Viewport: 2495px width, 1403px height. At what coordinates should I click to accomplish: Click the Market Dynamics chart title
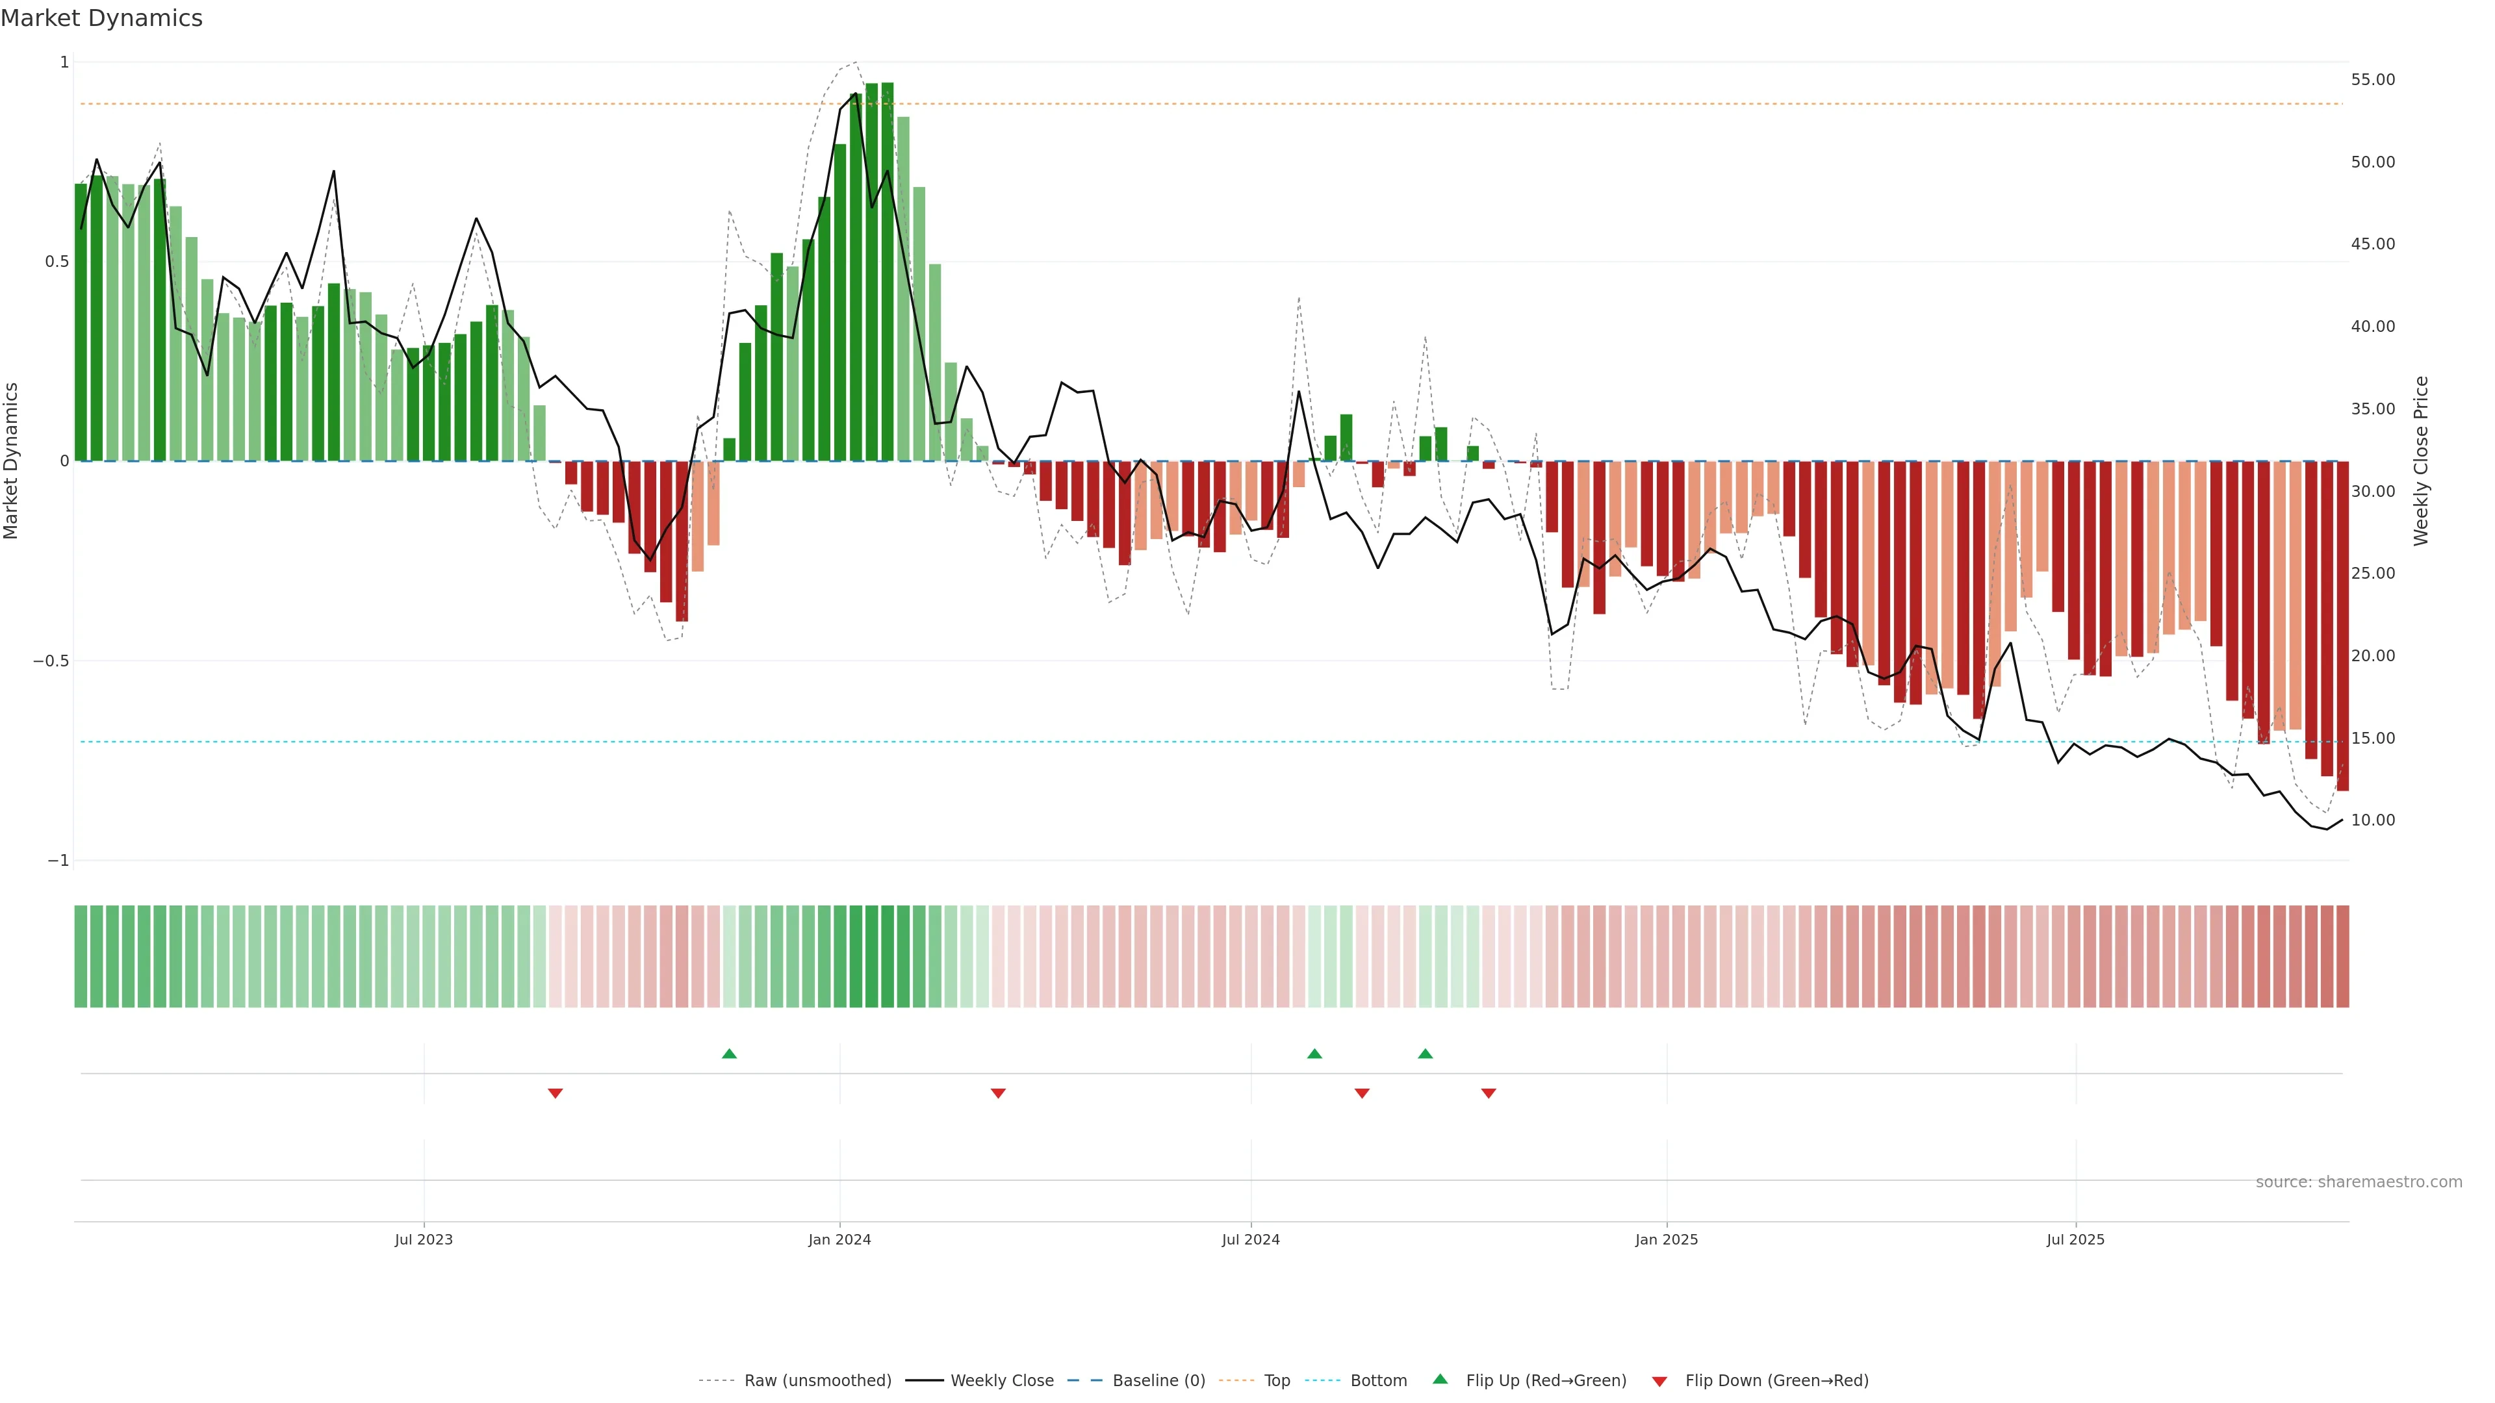coord(102,18)
